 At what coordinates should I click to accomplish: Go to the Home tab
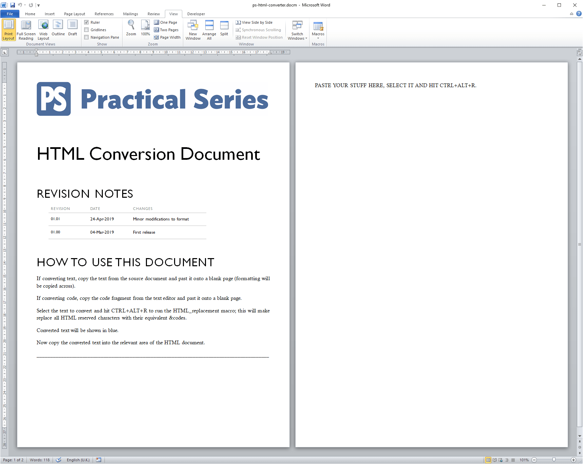[30, 14]
